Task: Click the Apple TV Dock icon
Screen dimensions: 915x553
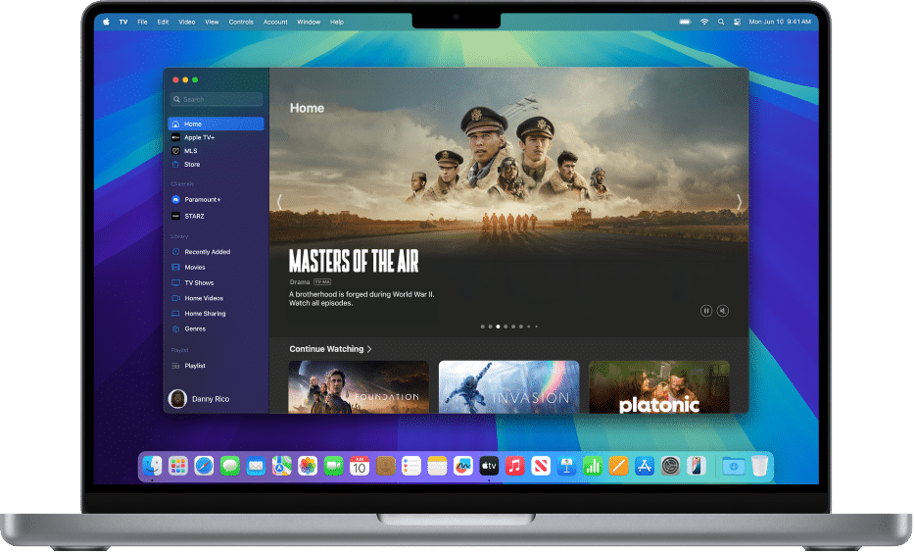Action: [489, 466]
